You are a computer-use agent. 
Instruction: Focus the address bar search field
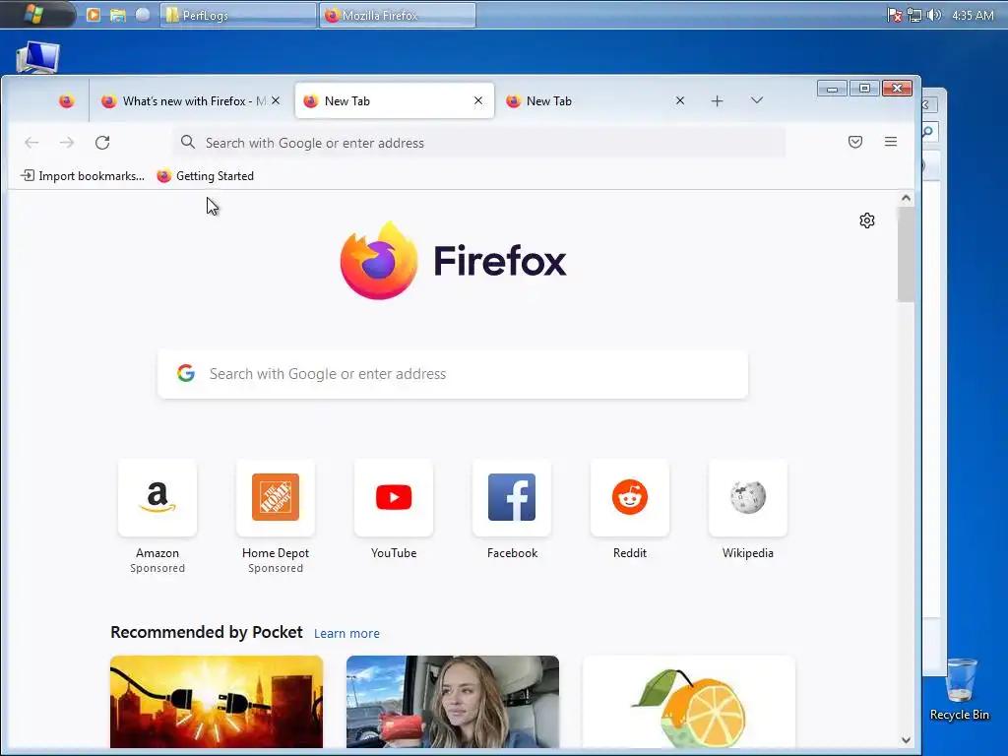tap(479, 142)
